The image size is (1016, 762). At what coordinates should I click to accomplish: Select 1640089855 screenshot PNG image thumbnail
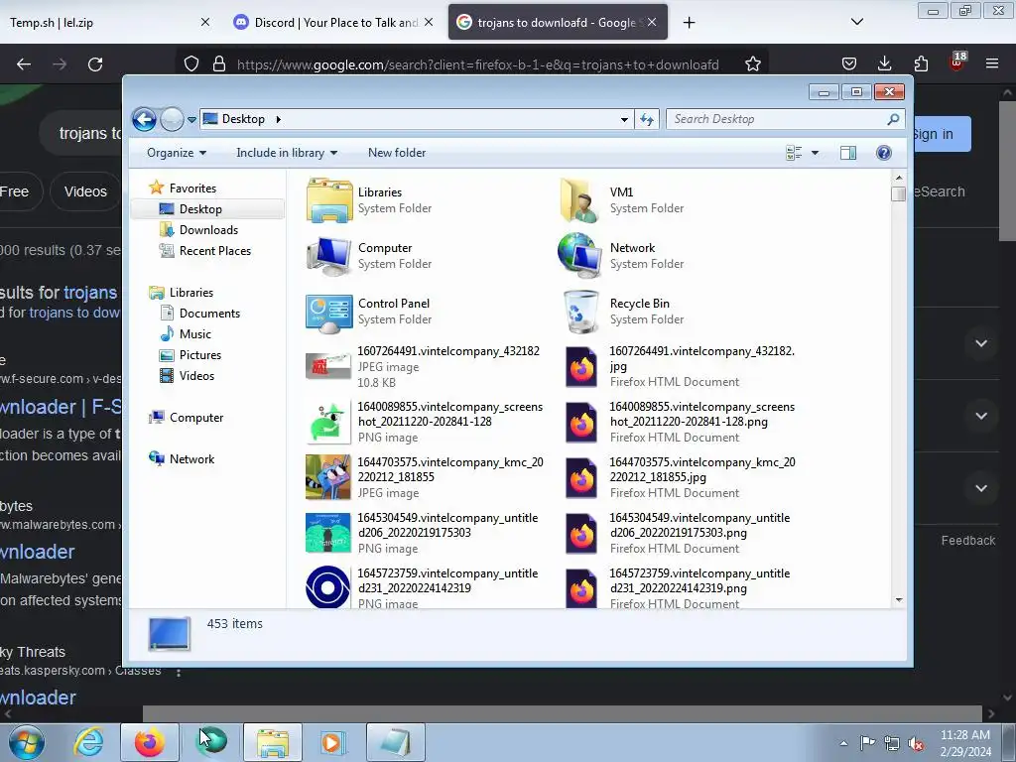pos(328,423)
